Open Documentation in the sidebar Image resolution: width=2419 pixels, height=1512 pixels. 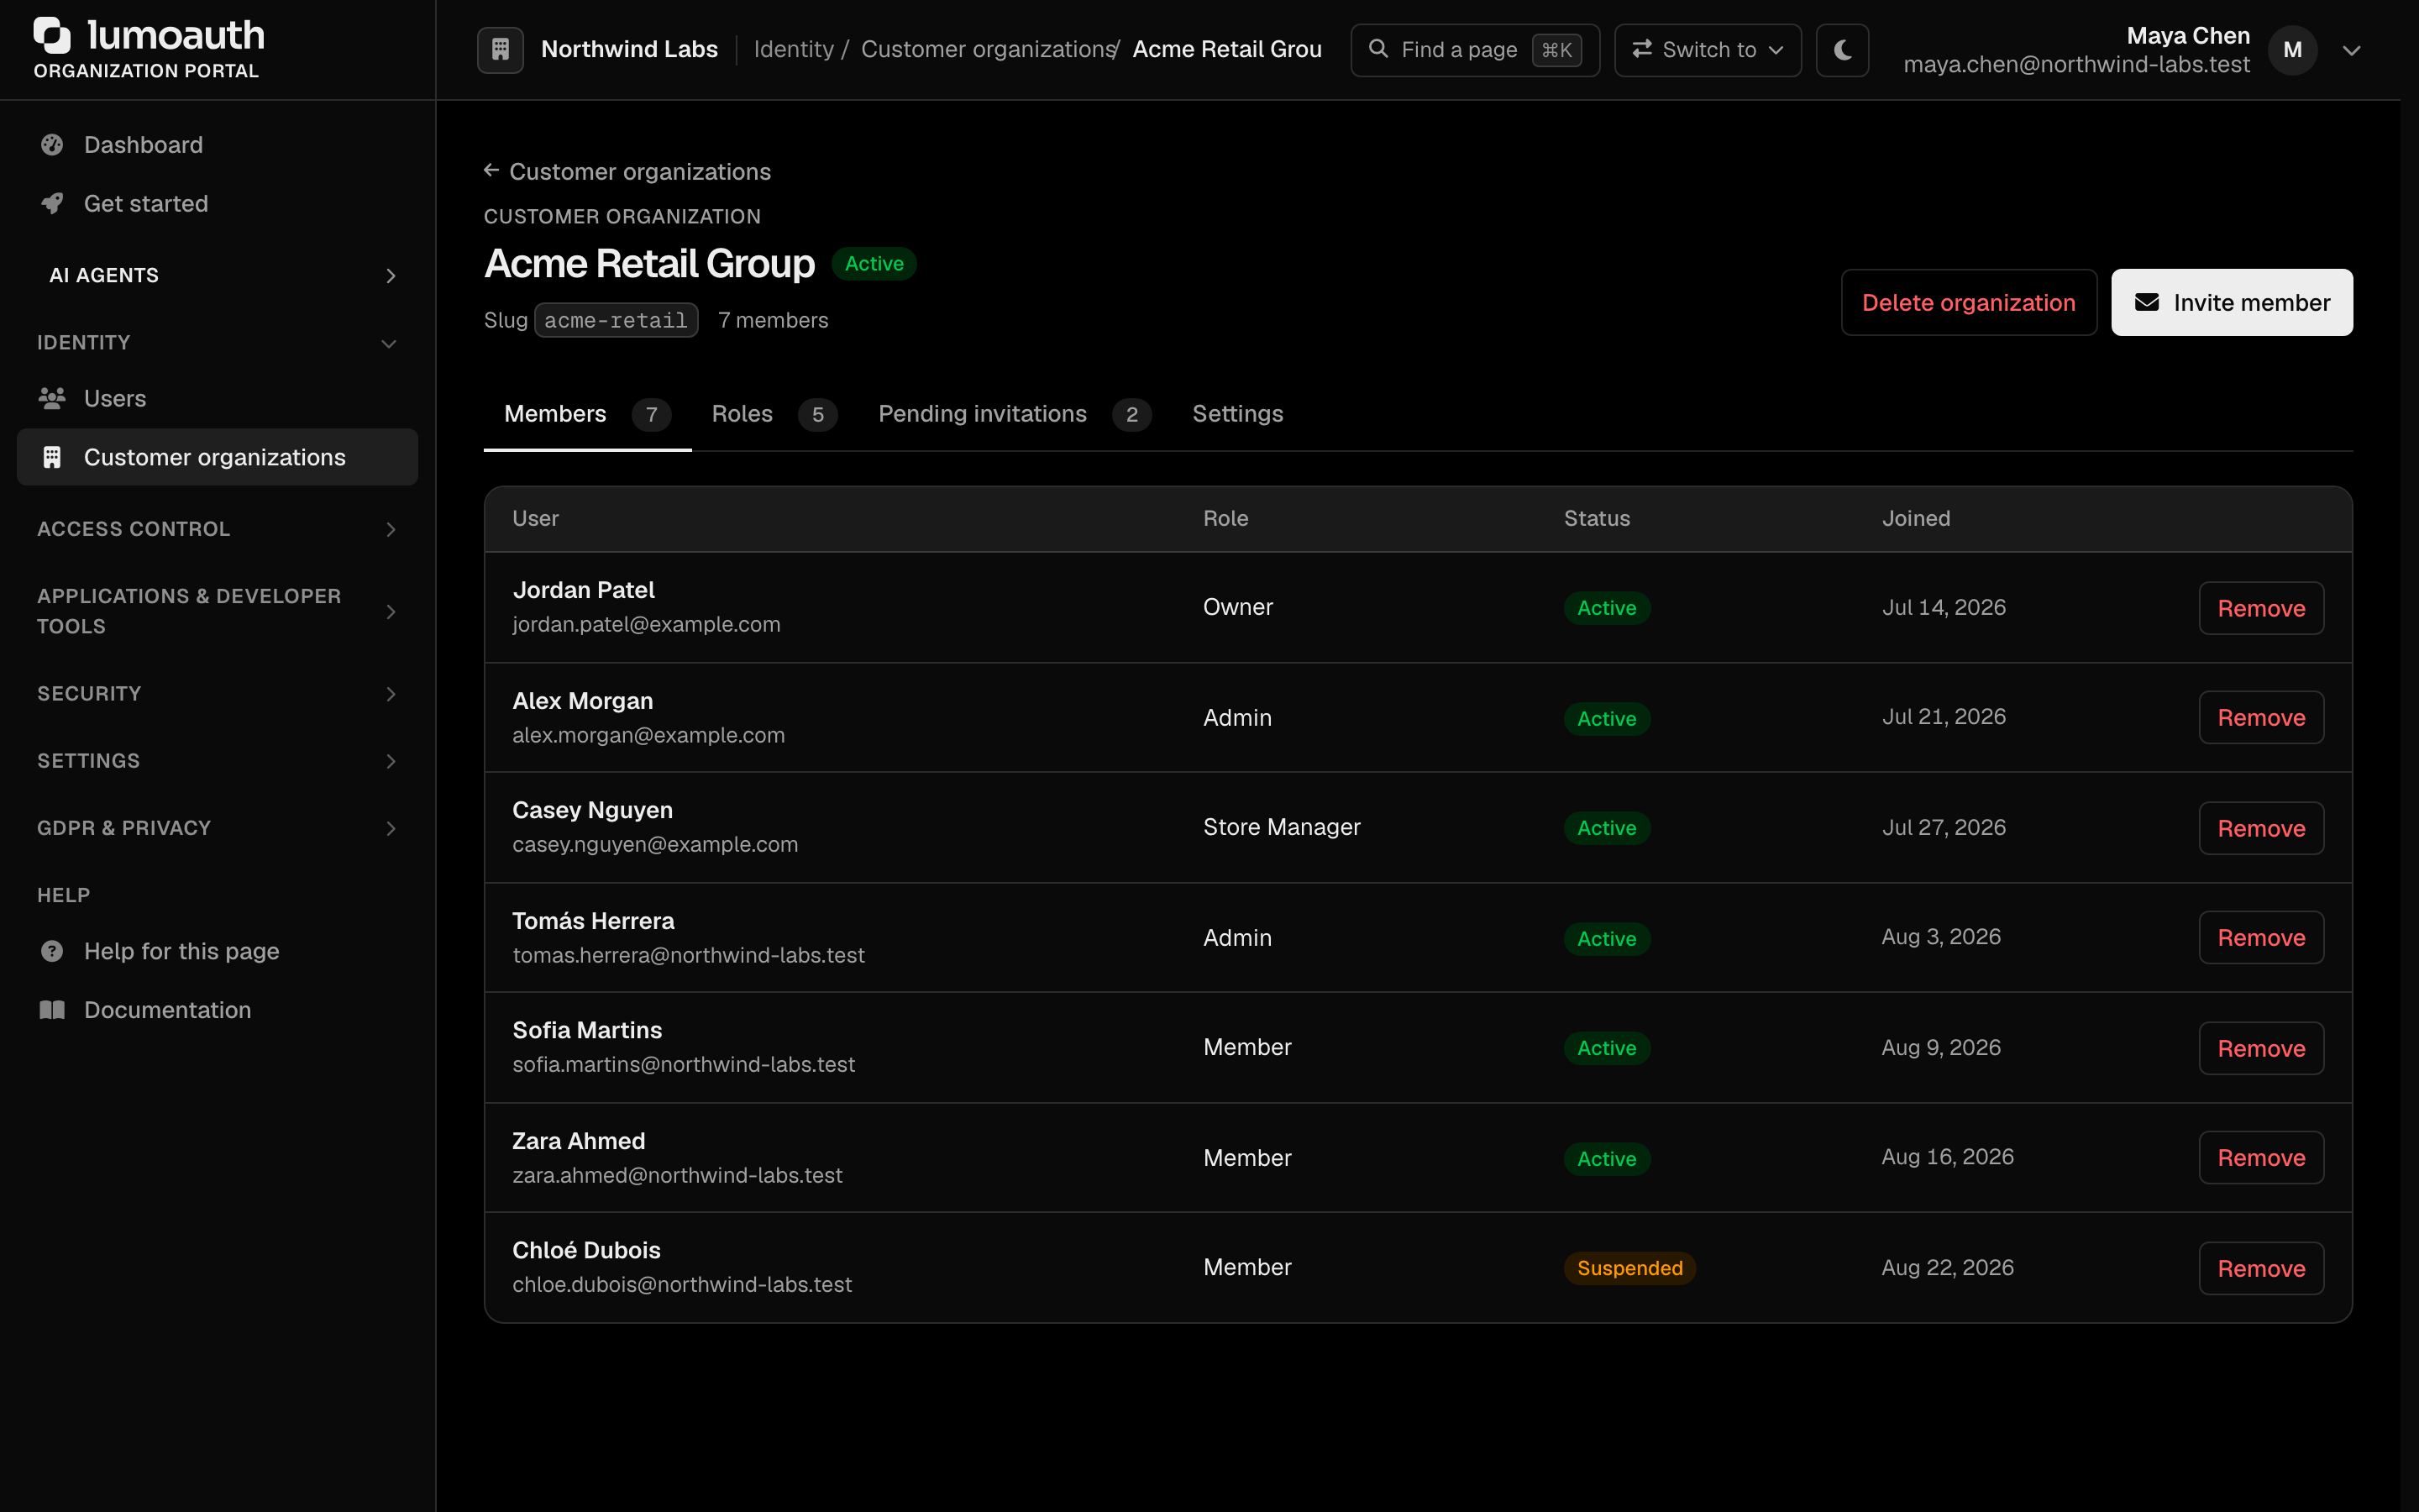(218, 1010)
